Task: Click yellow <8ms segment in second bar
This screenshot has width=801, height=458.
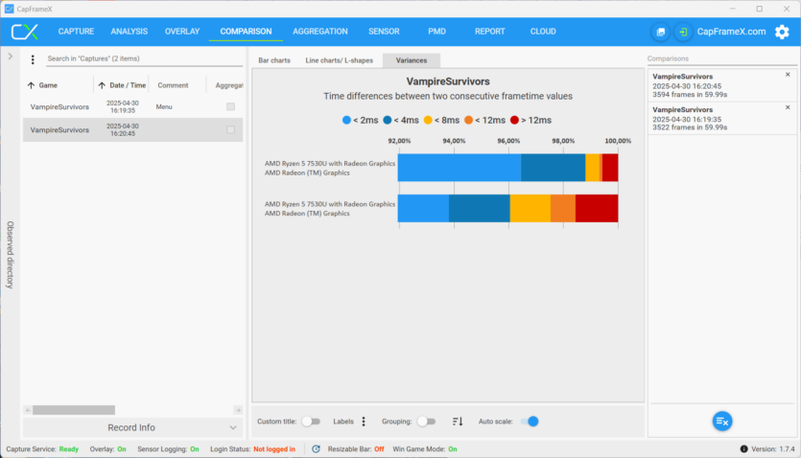Action: (530, 208)
